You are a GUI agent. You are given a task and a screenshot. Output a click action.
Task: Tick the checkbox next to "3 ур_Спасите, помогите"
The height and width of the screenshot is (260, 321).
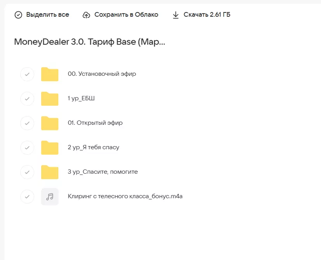[x=27, y=172]
